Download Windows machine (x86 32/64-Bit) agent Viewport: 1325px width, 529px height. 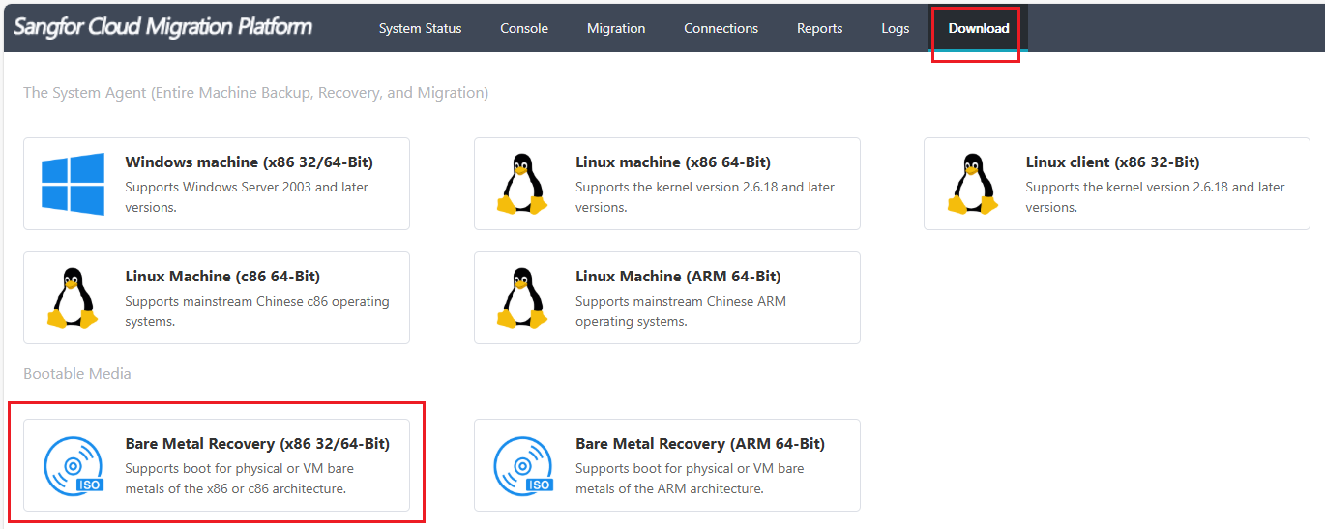pos(217,184)
